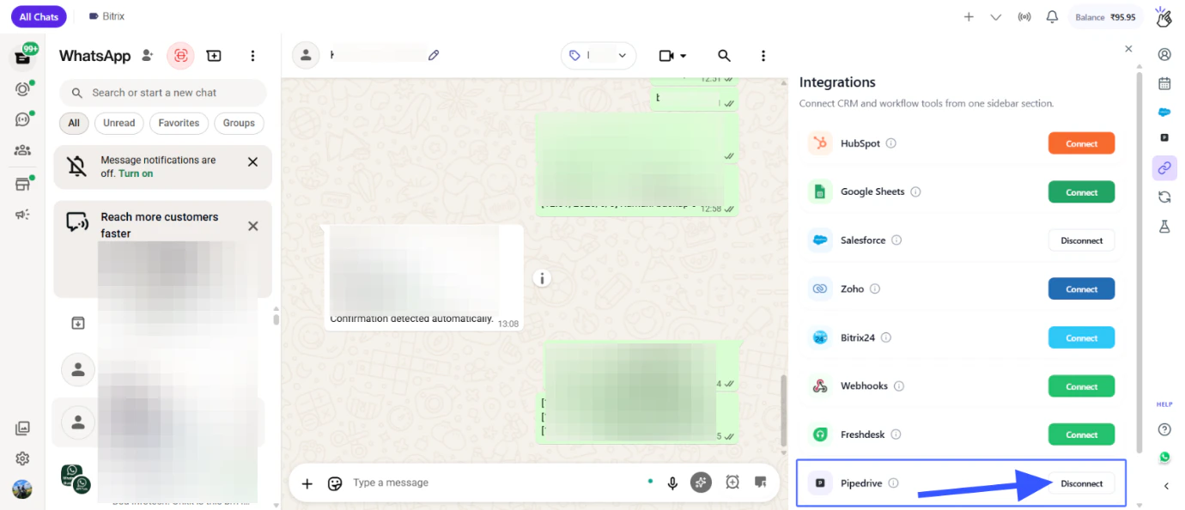This screenshot has width=1185, height=510.
Task: Expand the top bar chevron dropdown
Action: [x=996, y=16]
